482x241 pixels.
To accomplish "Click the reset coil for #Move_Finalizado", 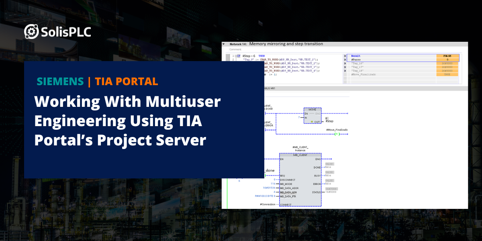I will [x=337, y=134].
